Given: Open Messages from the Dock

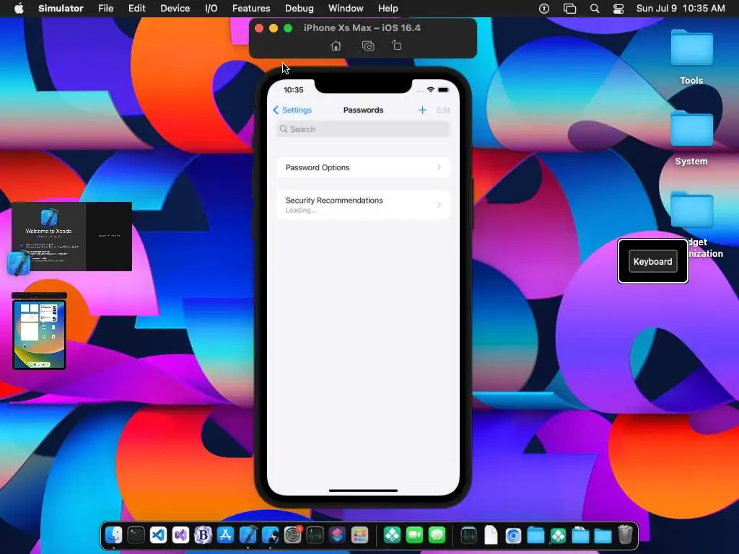Looking at the screenshot, I should click(x=437, y=535).
